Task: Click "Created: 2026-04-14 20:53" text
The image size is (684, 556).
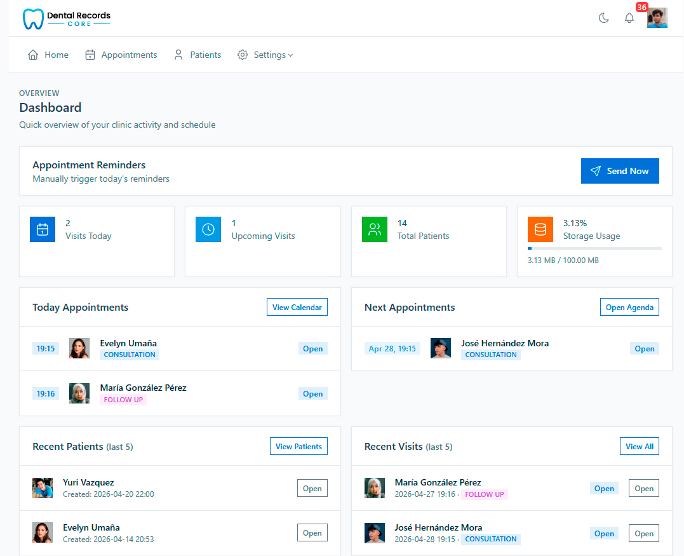Action: coord(108,539)
